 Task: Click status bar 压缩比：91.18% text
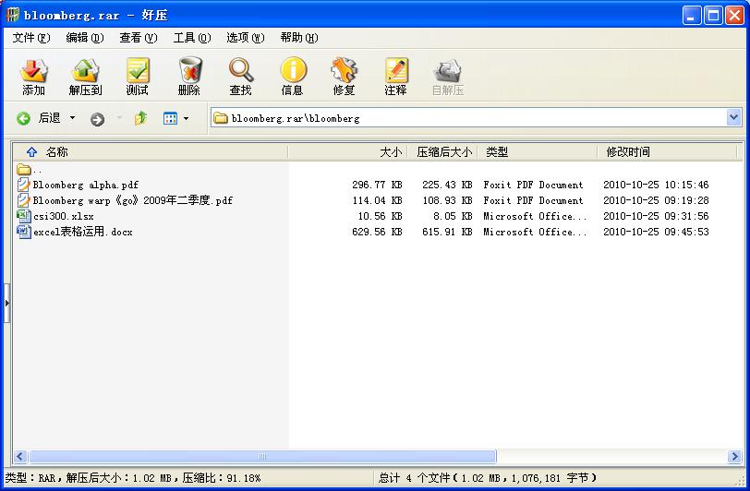(x=222, y=477)
